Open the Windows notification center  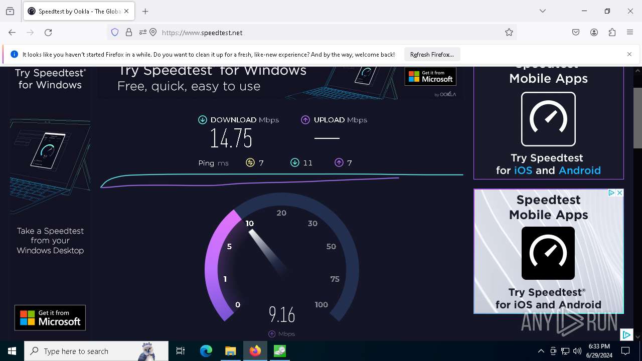coord(625,351)
